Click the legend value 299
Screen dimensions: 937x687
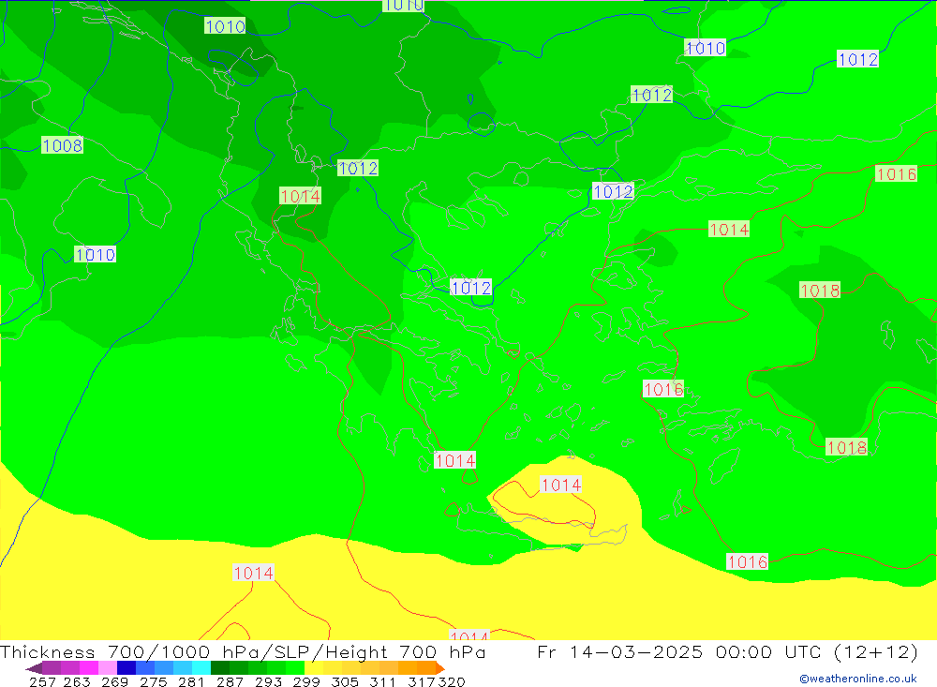coord(306,681)
